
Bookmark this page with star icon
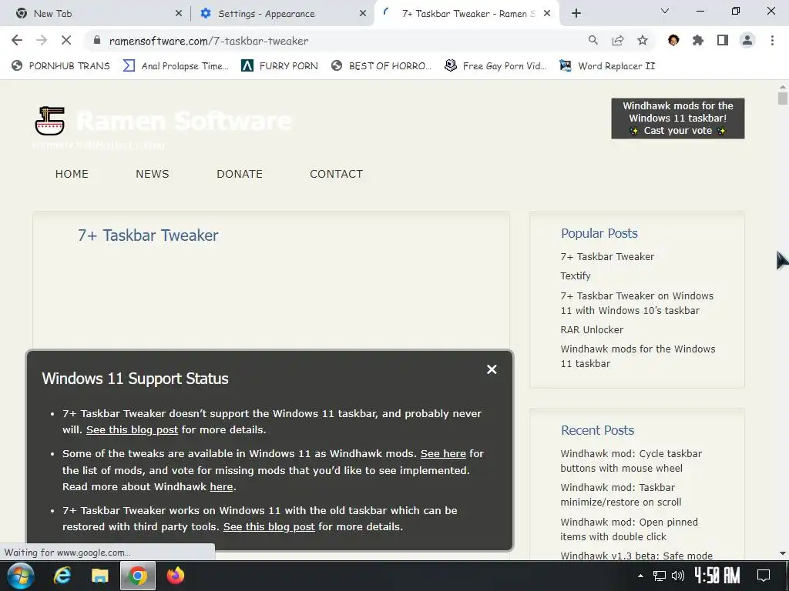[643, 40]
